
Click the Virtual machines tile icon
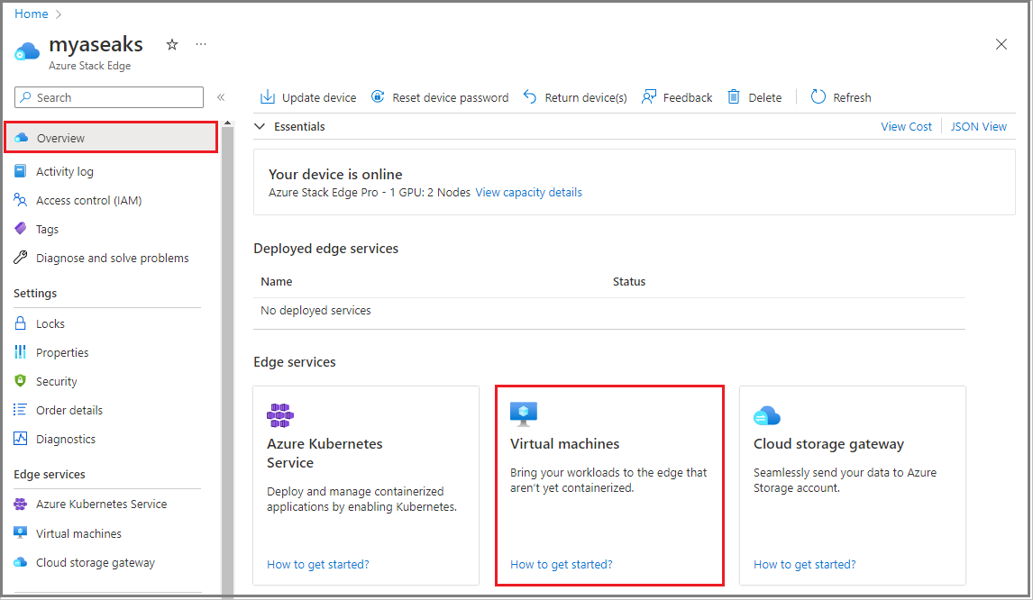click(524, 414)
